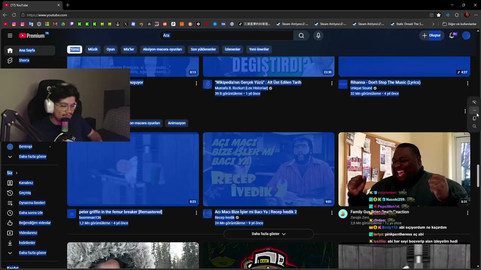This screenshot has width=481, height=270.
Task: Open the browser extensions puzzle icon
Action: (x=457, y=15)
